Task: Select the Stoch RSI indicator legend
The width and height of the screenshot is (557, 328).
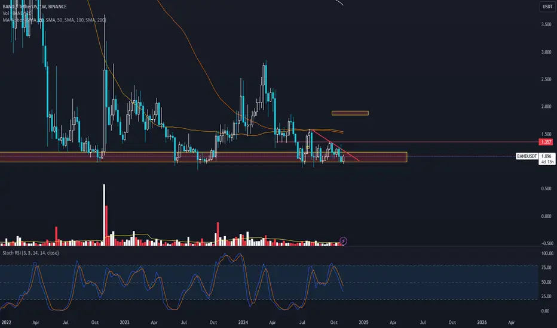Action: [30, 253]
